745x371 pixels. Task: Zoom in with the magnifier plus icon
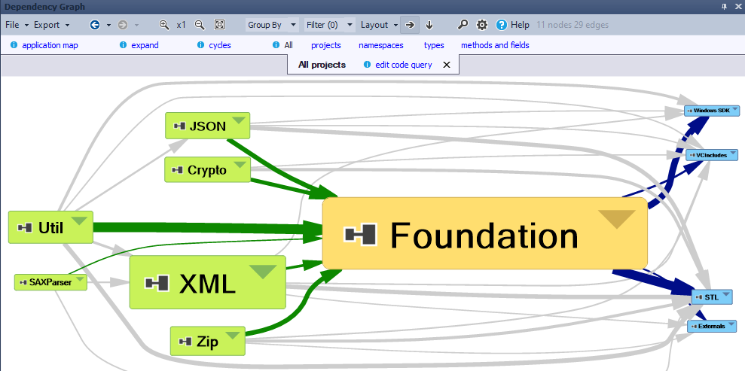(164, 25)
